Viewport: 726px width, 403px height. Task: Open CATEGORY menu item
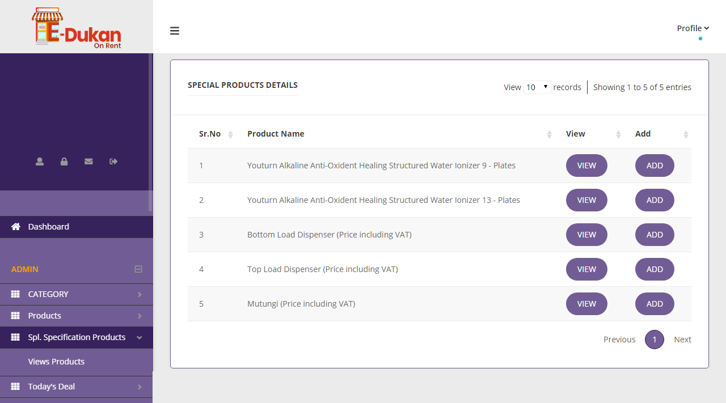tap(77, 294)
